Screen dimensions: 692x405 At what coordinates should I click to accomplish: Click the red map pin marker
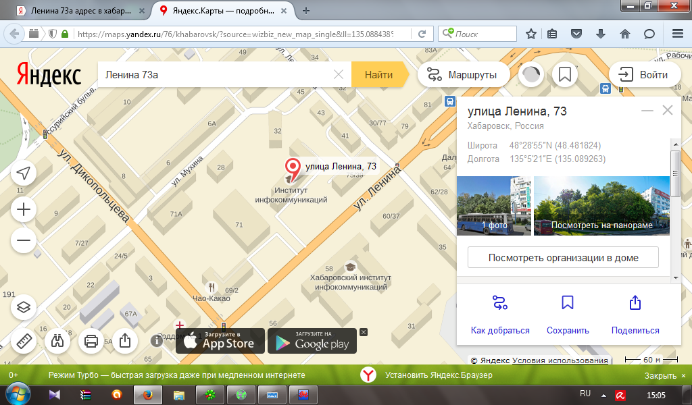click(x=292, y=169)
